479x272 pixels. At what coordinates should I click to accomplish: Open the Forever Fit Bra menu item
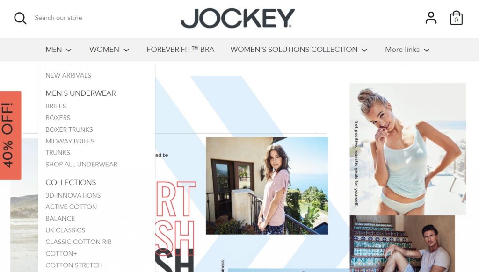[x=180, y=50]
